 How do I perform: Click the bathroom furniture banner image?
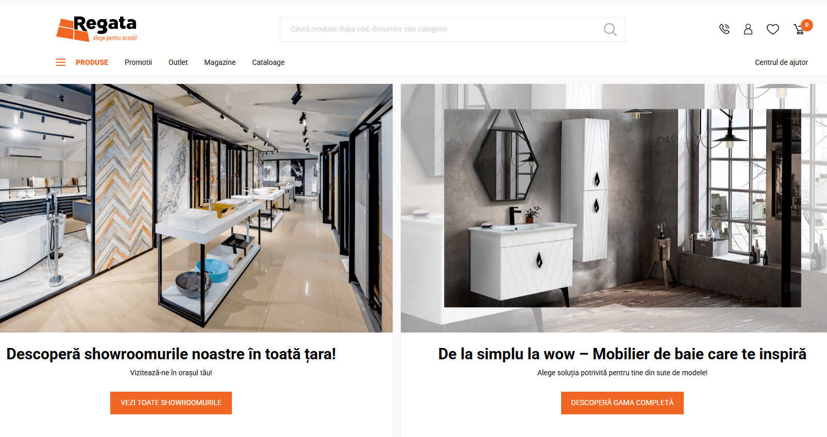click(x=614, y=208)
